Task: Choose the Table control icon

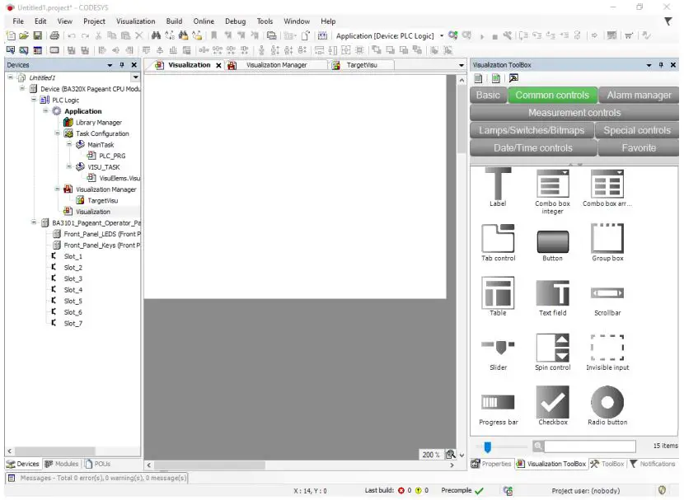Action: pos(498,293)
